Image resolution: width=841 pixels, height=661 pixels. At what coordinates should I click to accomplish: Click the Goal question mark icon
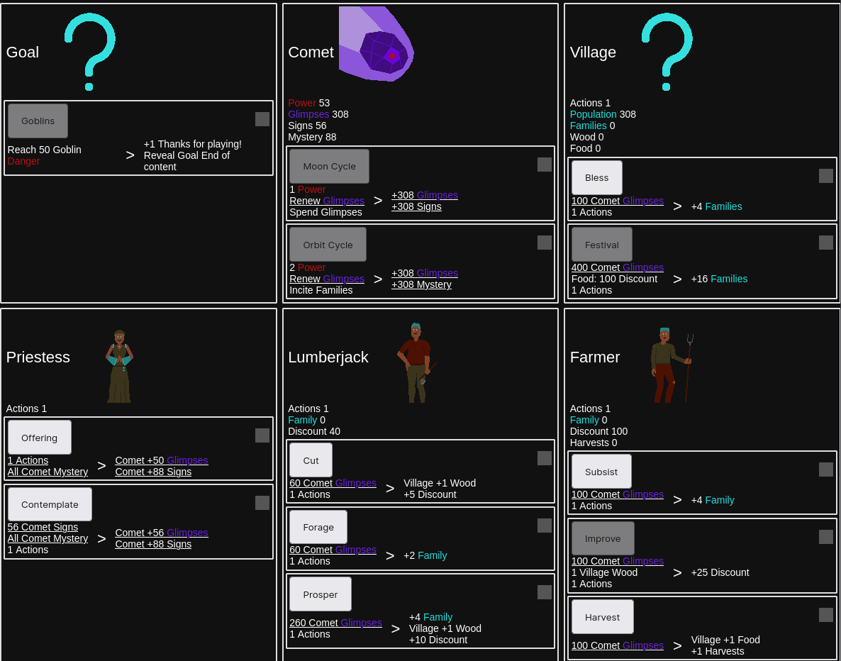89,52
